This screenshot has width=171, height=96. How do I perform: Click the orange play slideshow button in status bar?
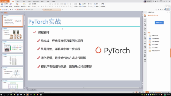point(147,92)
